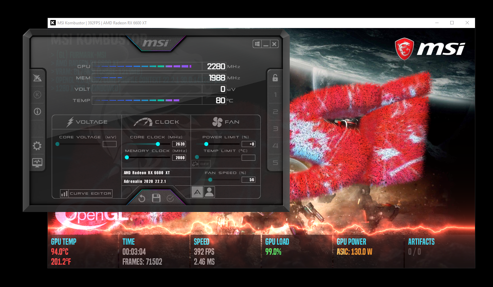Image resolution: width=493 pixels, height=287 pixels.
Task: Click the TEMP readout showing 80
Action: pos(220,100)
